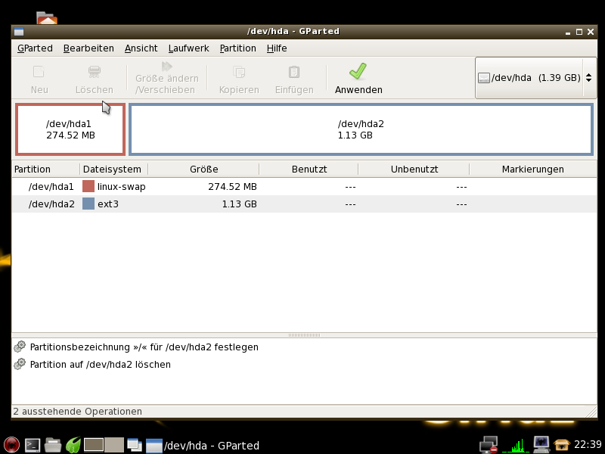Click the Markierungen column header
Viewport: 605px width, 454px height.
click(533, 169)
